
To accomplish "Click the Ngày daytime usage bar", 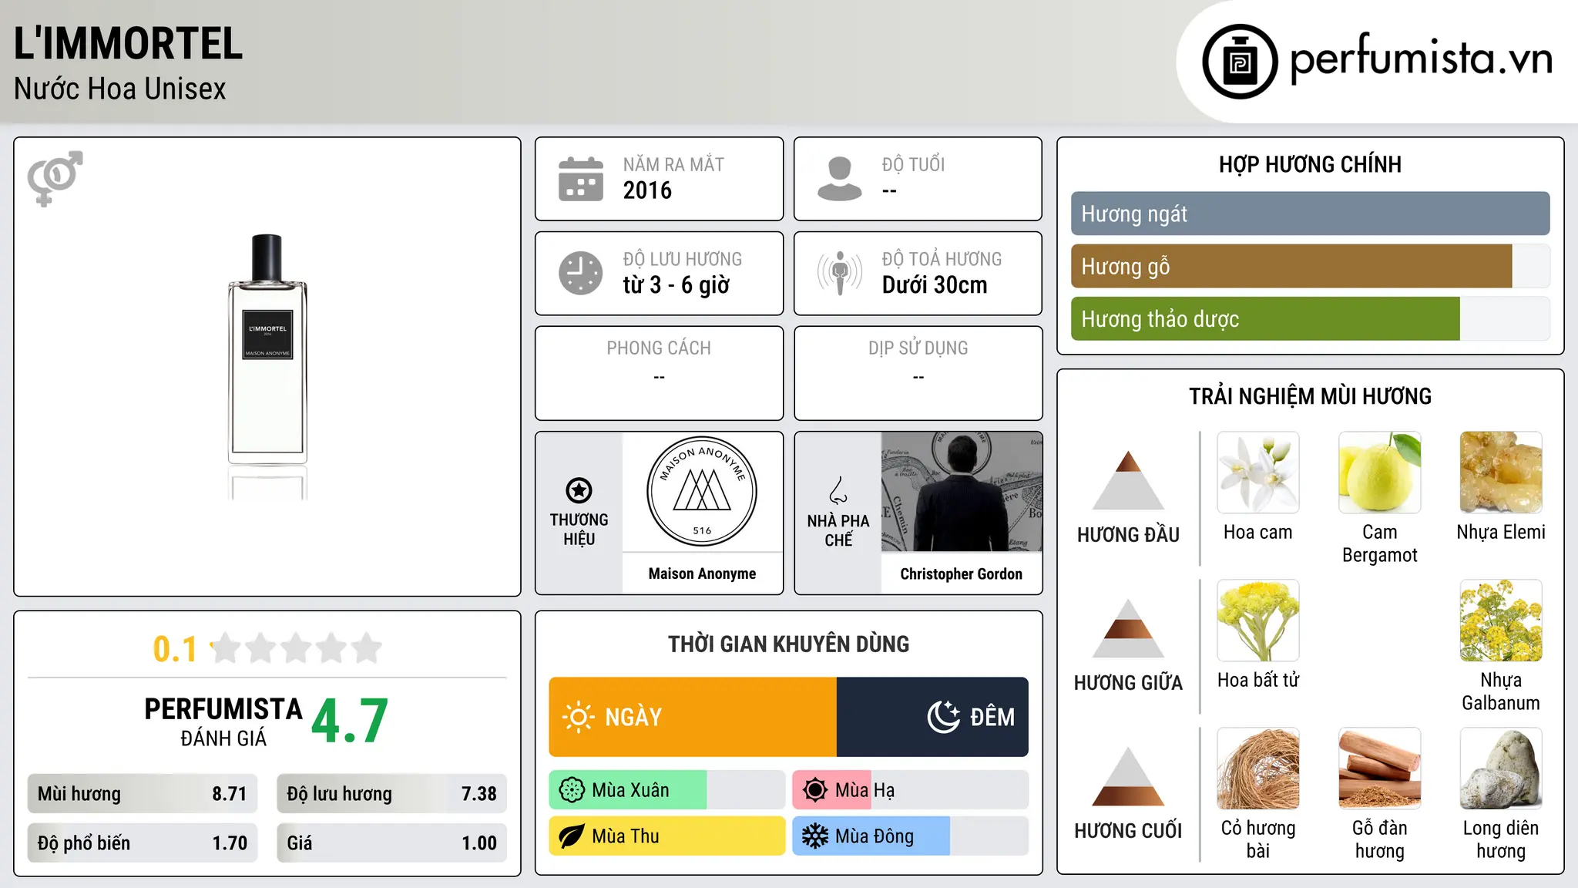I will pos(693,717).
